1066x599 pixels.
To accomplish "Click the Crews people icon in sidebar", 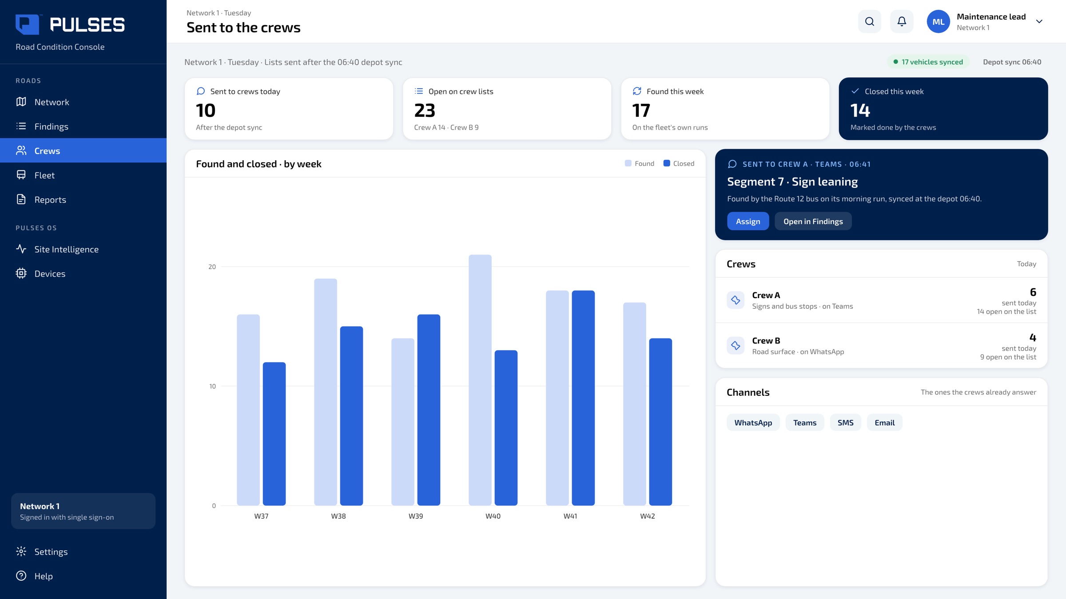I will [21, 150].
